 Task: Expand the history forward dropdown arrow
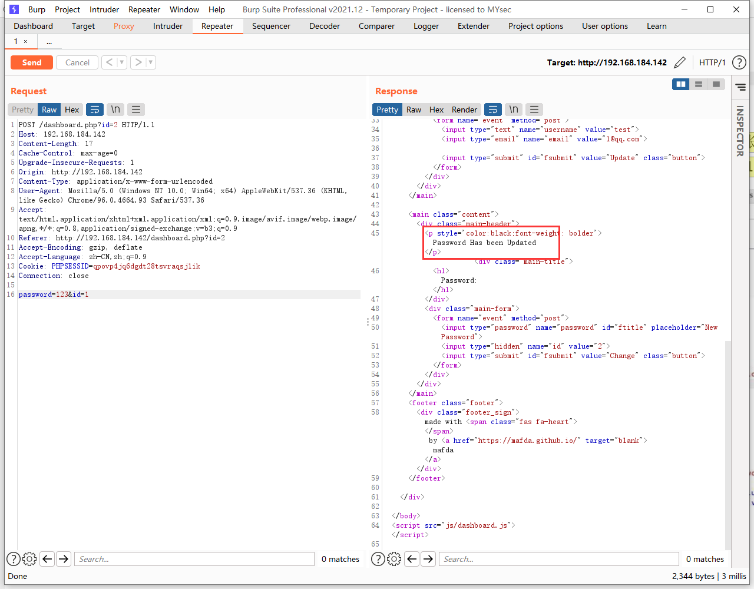151,62
